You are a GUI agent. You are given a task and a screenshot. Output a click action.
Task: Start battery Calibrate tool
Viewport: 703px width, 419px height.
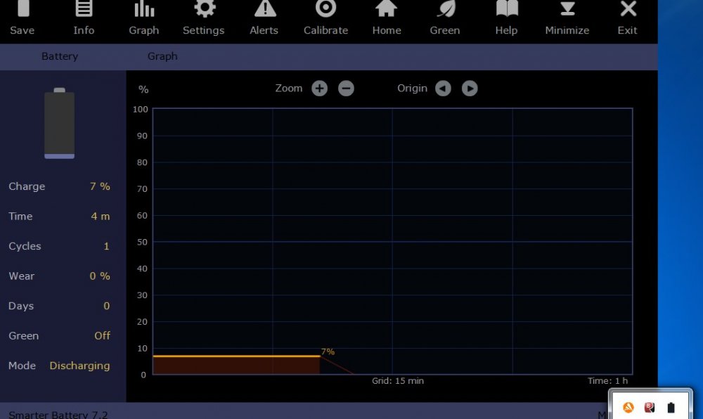[x=325, y=10]
